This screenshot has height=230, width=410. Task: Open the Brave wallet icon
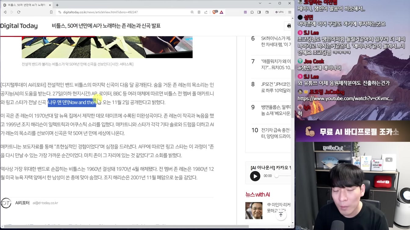coord(267,12)
